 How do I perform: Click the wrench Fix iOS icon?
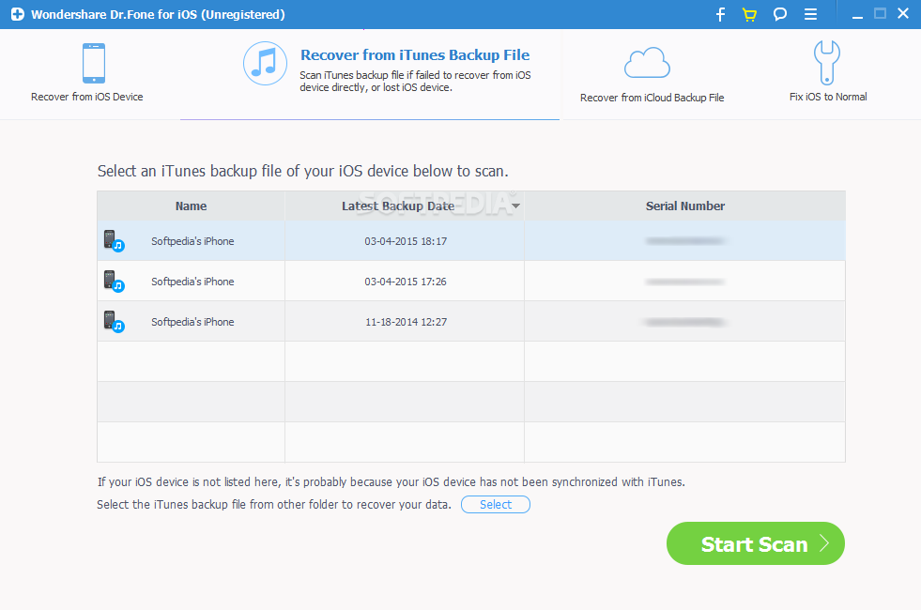pyautogui.click(x=827, y=62)
